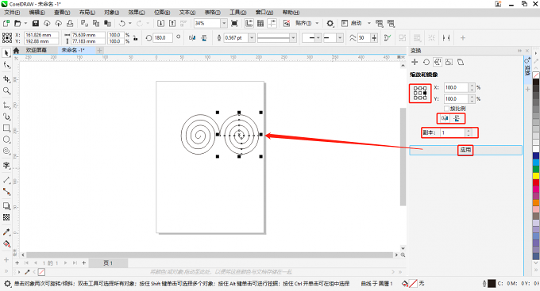Open the 文件 File menu

click(12, 13)
